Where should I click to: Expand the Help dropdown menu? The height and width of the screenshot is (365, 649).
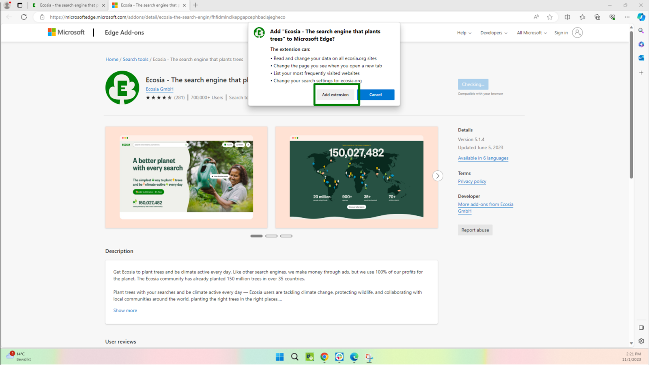[x=464, y=33]
